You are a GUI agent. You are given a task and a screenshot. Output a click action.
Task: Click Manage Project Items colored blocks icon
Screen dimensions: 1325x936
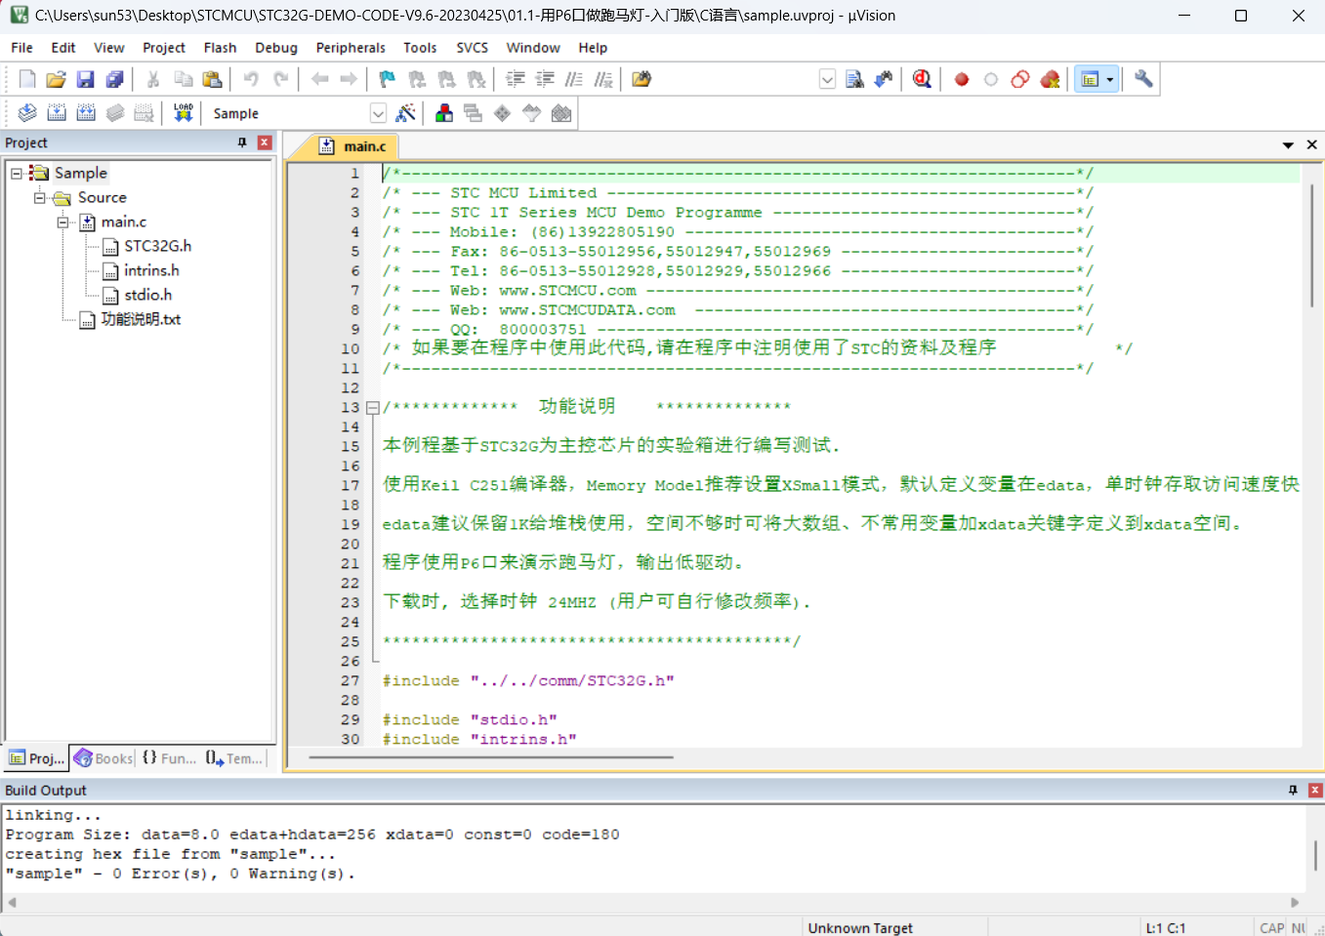444,113
